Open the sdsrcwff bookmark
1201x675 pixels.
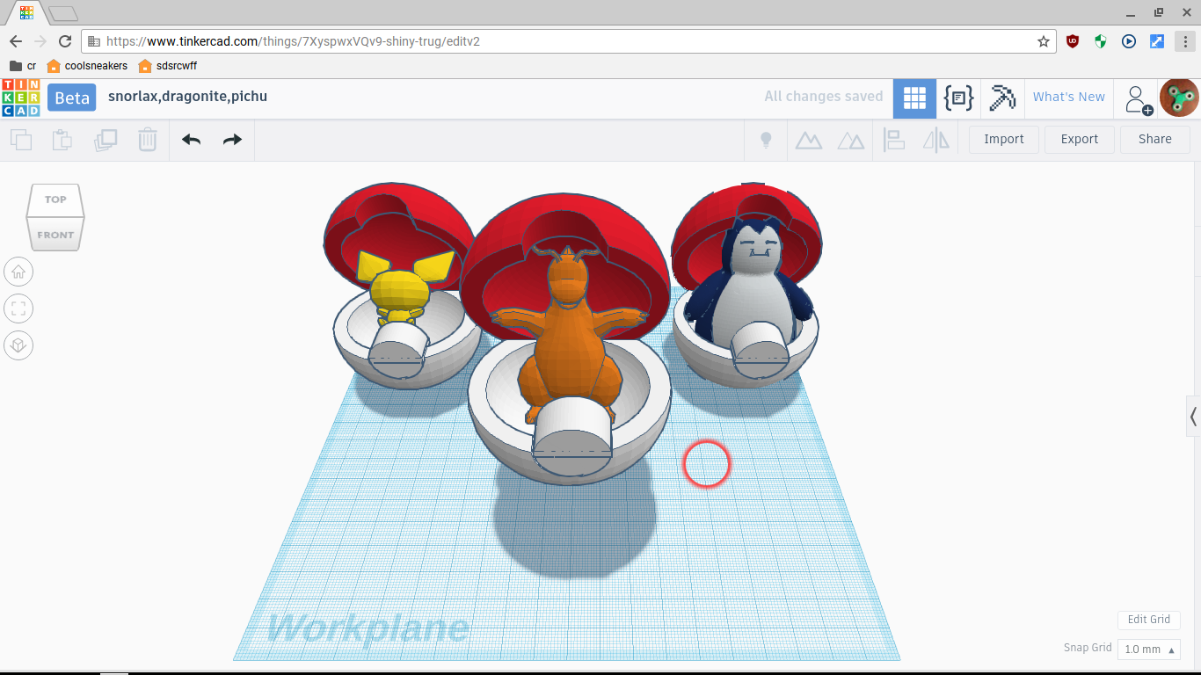[x=167, y=66]
